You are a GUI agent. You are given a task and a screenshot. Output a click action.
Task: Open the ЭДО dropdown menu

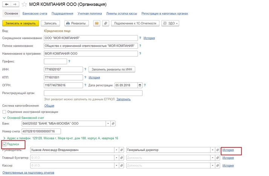click(x=170, y=23)
